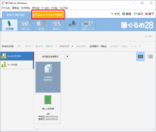Click 住所録データ取込 import button

tap(98, 46)
